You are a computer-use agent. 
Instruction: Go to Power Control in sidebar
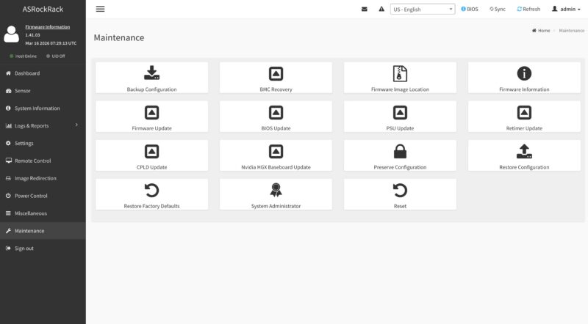[x=43, y=196]
